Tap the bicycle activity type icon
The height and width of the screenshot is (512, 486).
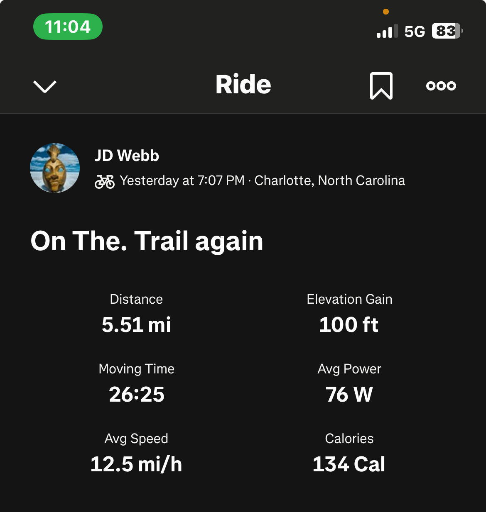point(105,181)
